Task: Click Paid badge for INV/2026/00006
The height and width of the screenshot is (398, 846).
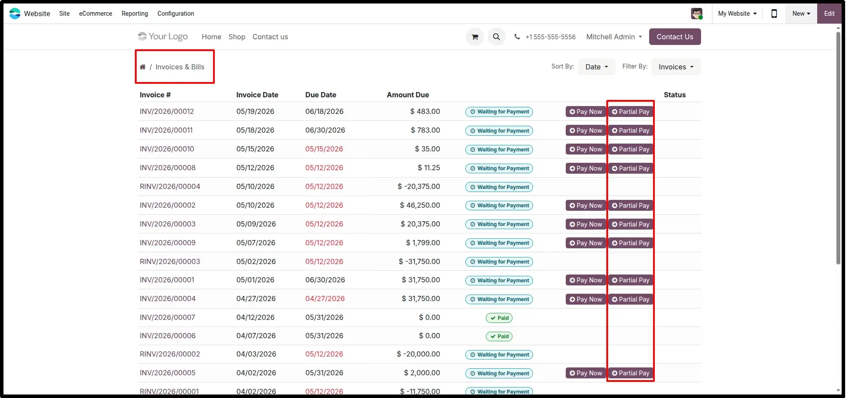Action: [499, 336]
